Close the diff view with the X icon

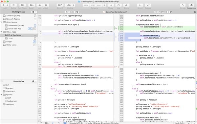pyautogui.click(x=195, y=12)
